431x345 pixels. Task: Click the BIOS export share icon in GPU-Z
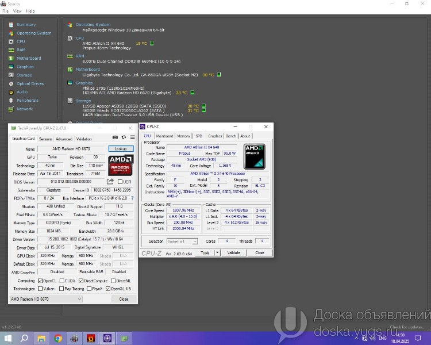[110, 182]
